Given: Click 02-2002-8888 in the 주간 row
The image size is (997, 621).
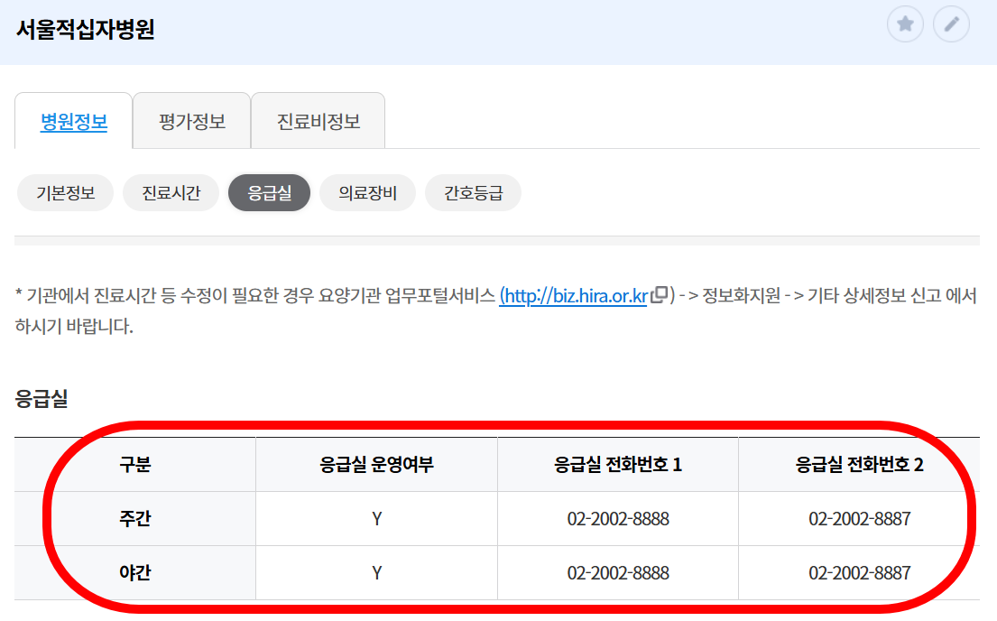Looking at the screenshot, I should tap(618, 519).
